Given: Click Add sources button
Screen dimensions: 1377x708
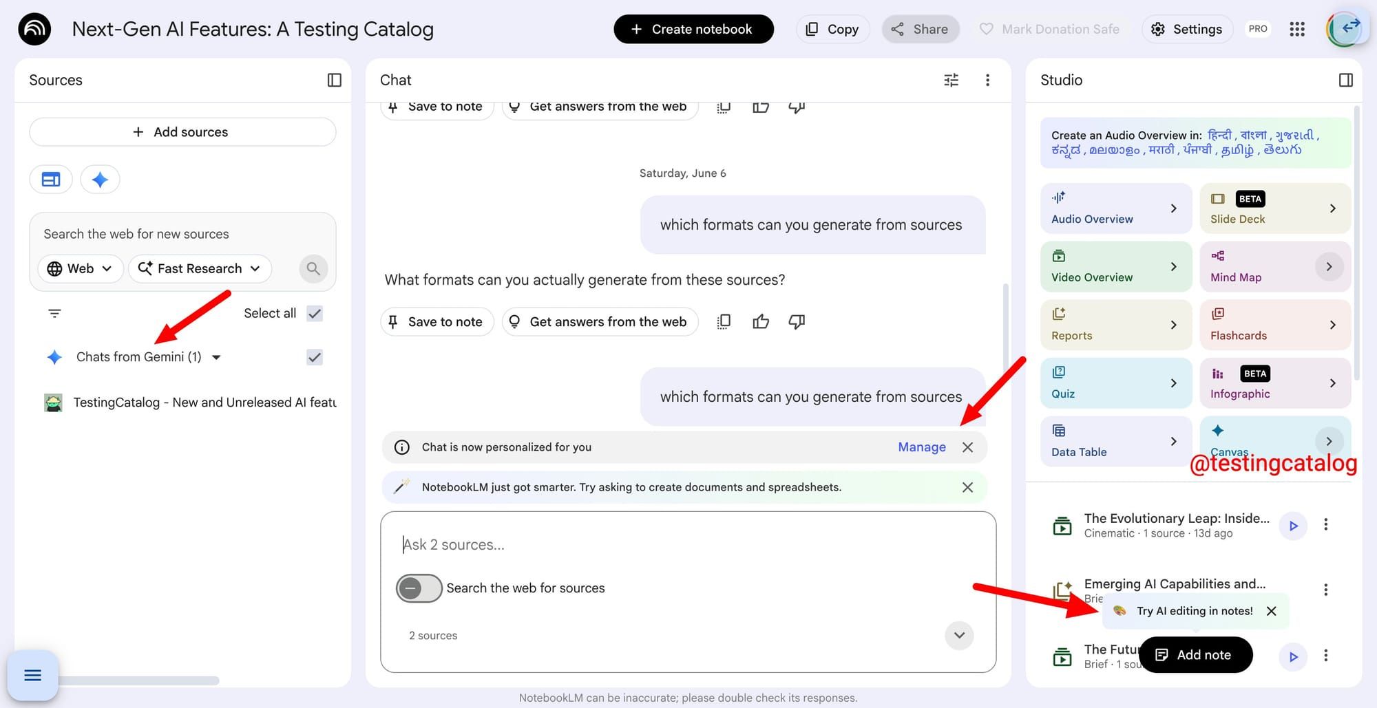Looking at the screenshot, I should (182, 132).
